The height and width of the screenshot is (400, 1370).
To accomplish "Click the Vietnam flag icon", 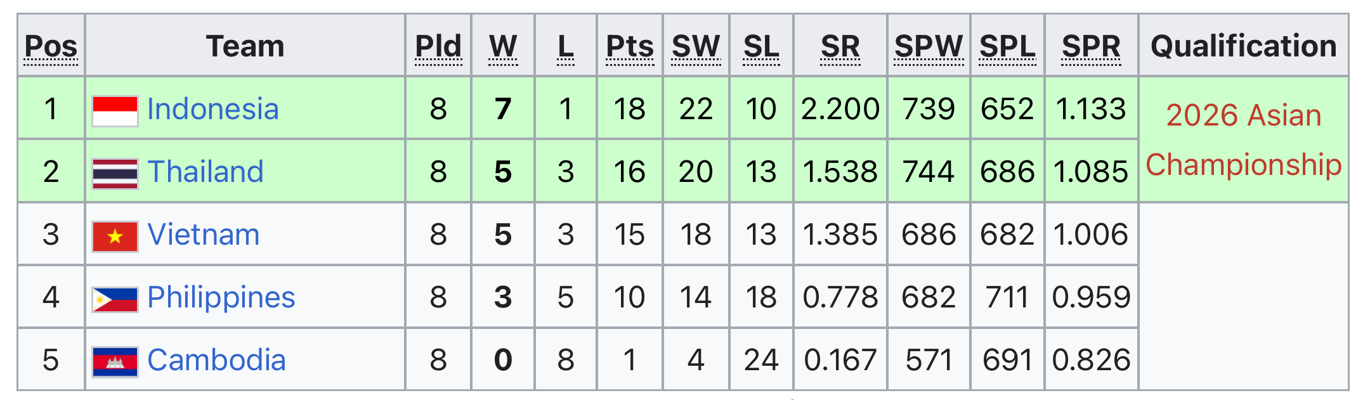I will point(115,236).
